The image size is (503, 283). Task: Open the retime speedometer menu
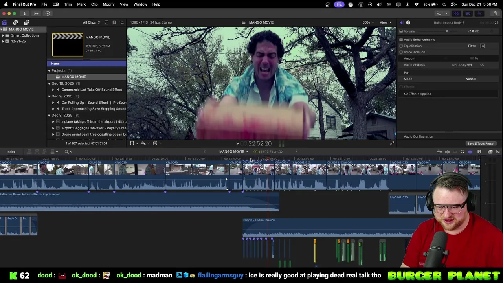156,143
